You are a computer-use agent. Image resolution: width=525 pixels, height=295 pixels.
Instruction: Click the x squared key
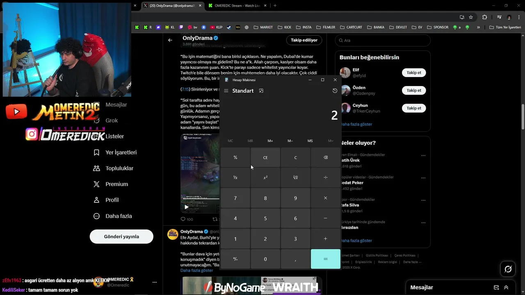click(265, 178)
